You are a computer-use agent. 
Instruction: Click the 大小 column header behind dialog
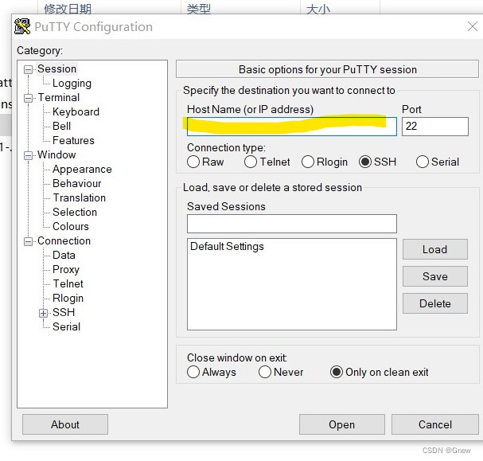(x=318, y=9)
